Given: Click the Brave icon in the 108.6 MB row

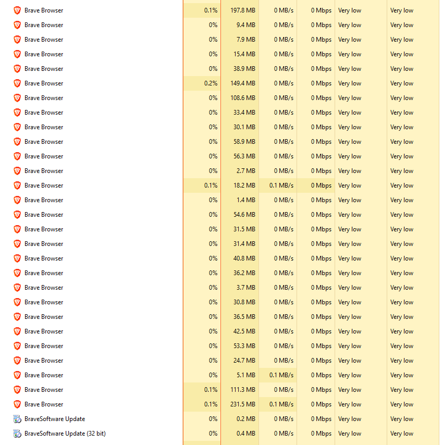Looking at the screenshot, I should point(17,98).
